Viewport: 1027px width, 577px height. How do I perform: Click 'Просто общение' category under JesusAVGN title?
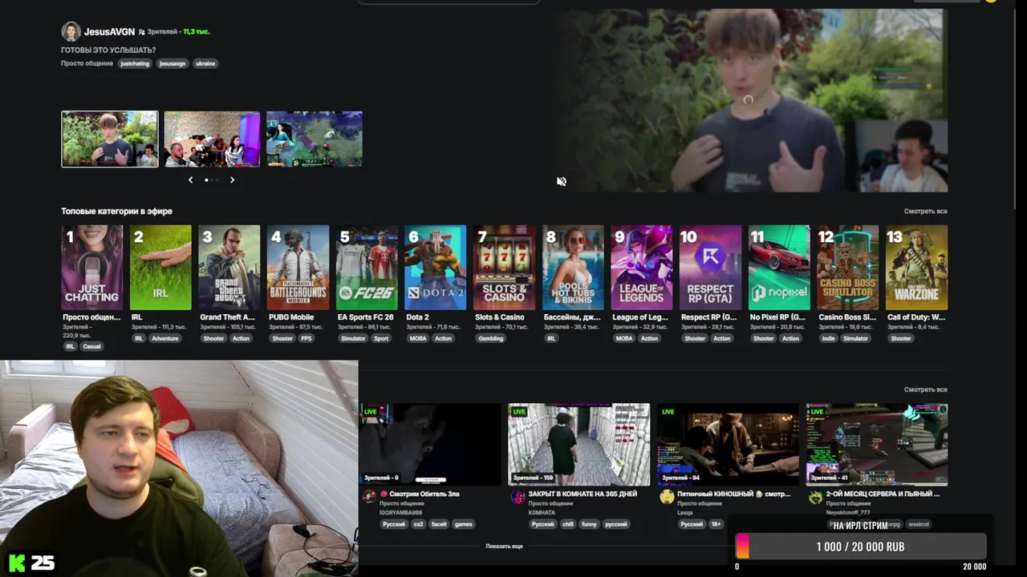tap(87, 63)
